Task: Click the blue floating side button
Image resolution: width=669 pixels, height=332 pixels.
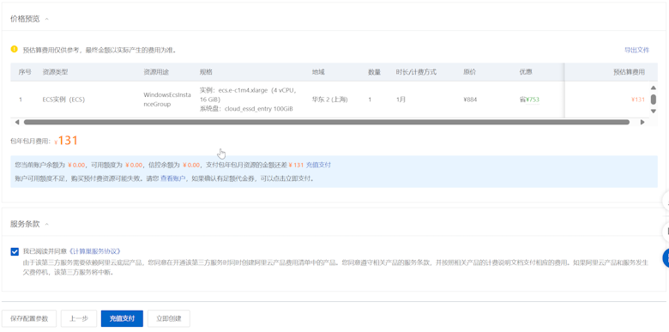Action: (x=666, y=258)
